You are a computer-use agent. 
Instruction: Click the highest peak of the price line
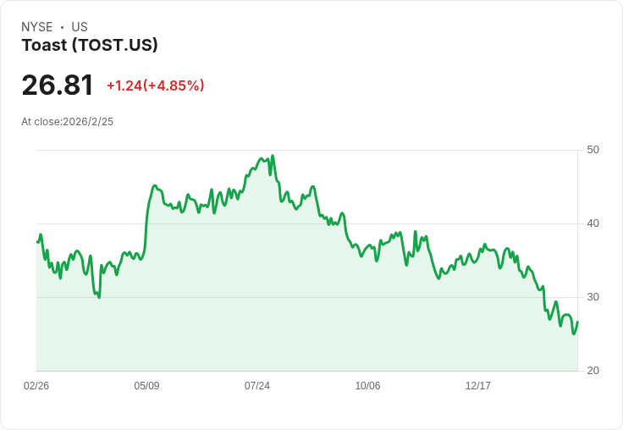[273, 157]
